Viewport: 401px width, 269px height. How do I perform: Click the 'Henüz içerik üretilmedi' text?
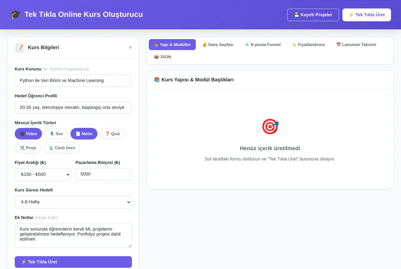(270, 149)
